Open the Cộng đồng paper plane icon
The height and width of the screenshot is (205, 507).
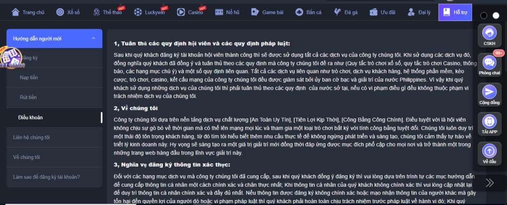(x=489, y=92)
